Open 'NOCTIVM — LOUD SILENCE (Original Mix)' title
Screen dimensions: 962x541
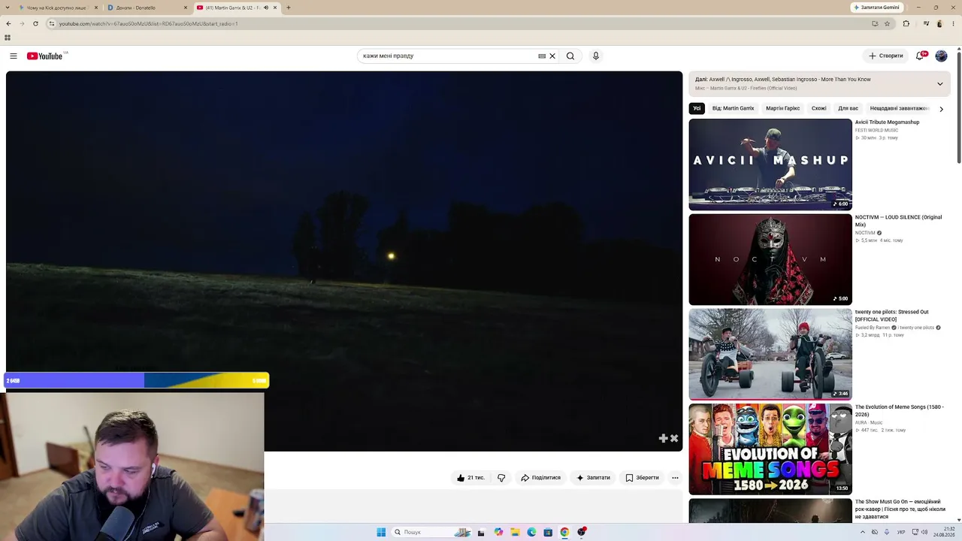click(x=898, y=221)
